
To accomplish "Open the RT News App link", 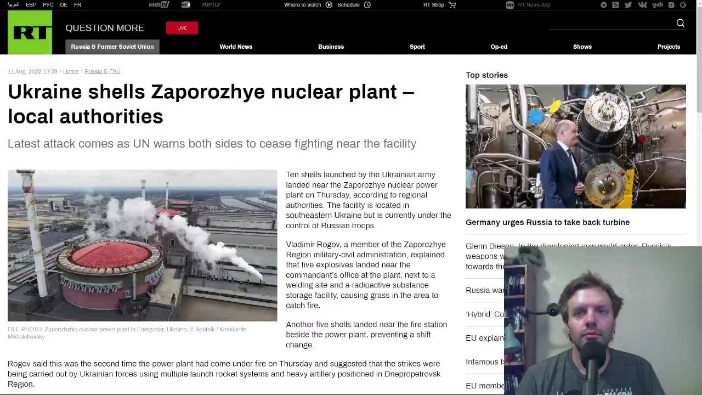I will click(534, 5).
